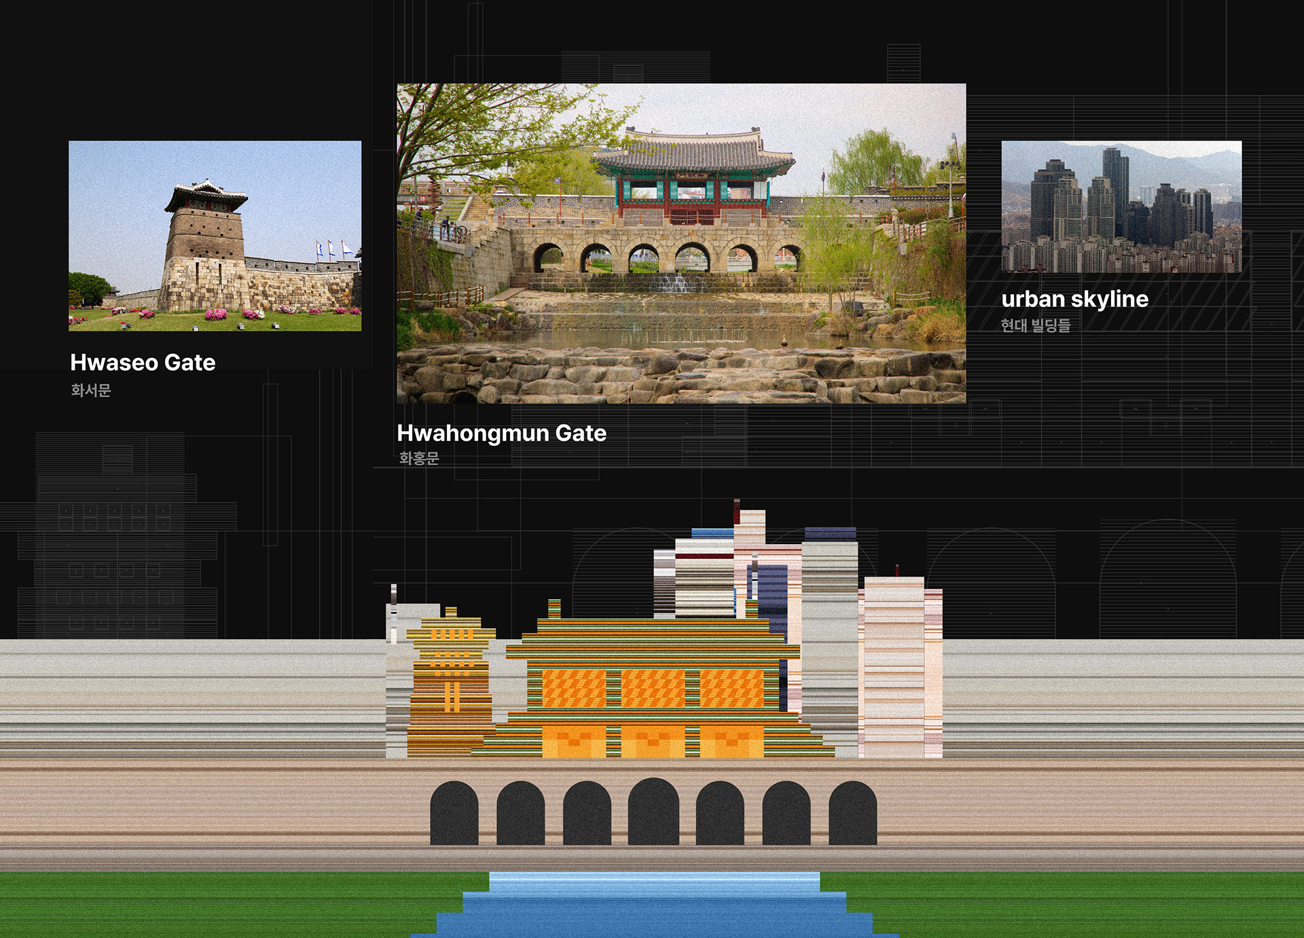Select the Korean caption 화서문
This screenshot has height=938, width=1304.
91,391
